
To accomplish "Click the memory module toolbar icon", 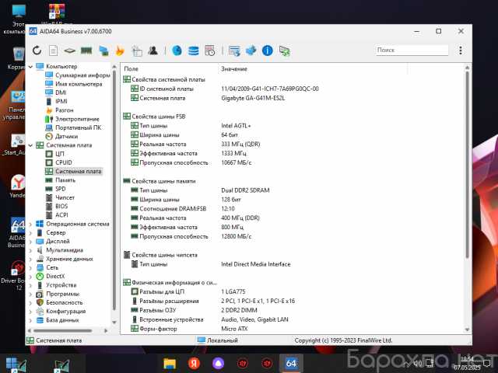I will [x=86, y=51].
